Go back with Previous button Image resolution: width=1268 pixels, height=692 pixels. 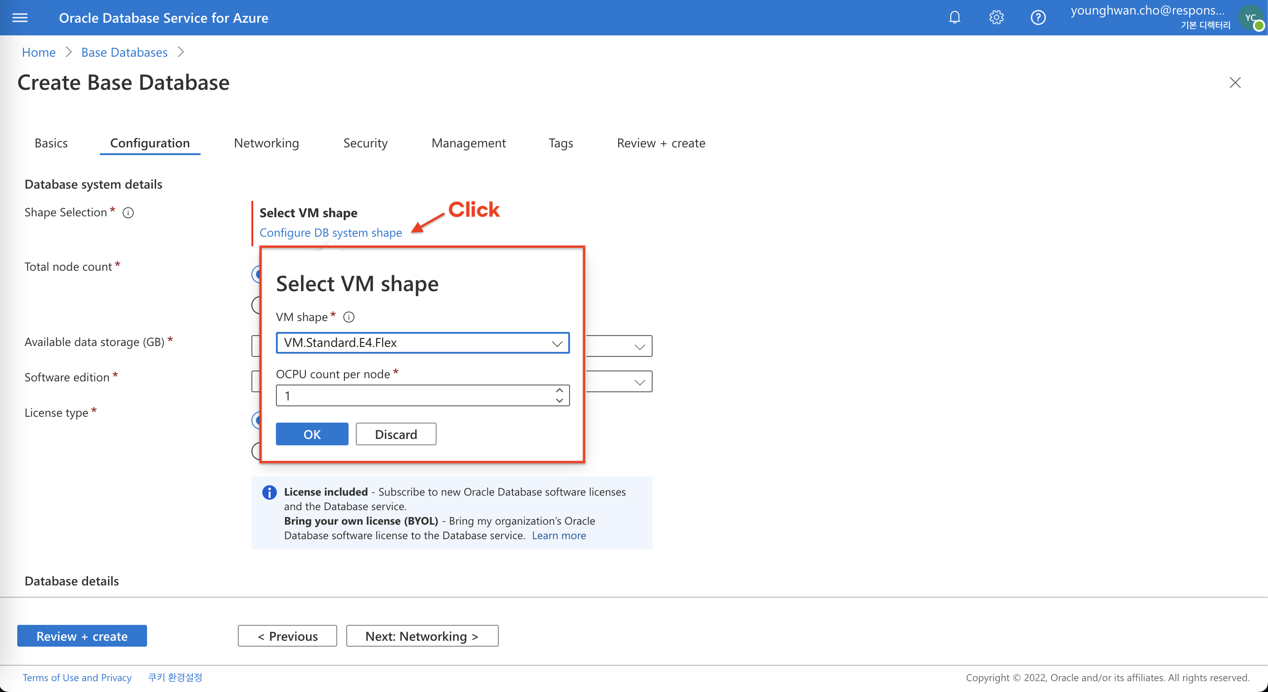[287, 636]
